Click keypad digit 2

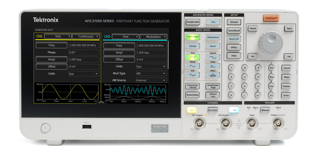(245, 86)
